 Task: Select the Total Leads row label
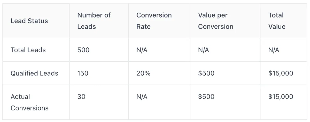coord(28,50)
